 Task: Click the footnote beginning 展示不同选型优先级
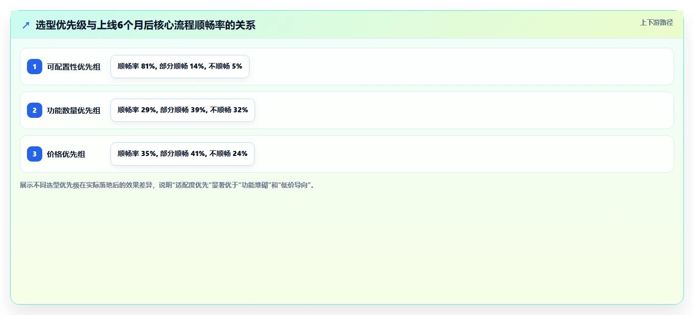pyautogui.click(x=168, y=185)
